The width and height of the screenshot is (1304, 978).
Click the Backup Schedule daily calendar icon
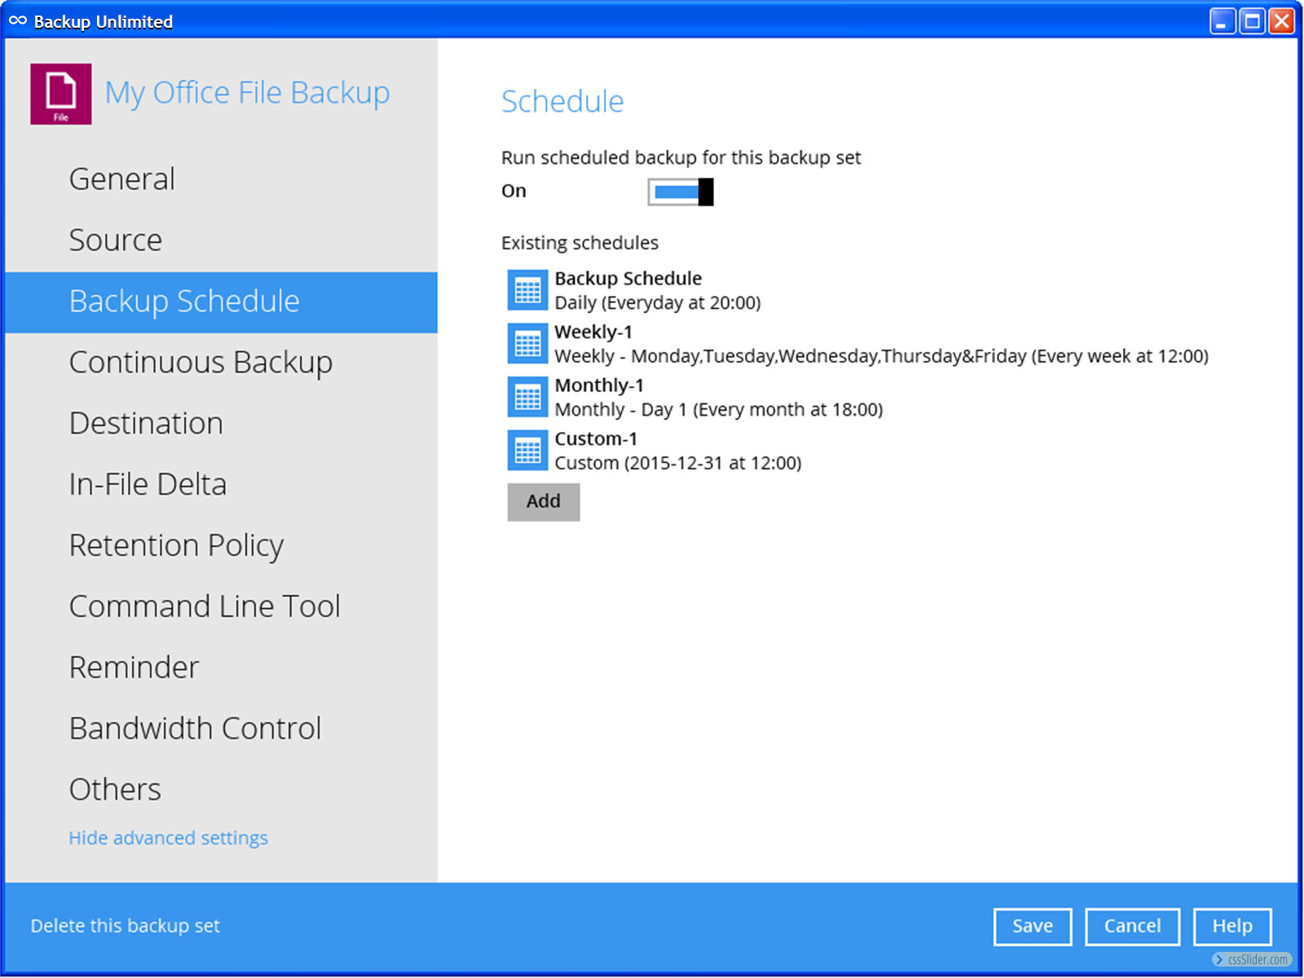pos(527,291)
